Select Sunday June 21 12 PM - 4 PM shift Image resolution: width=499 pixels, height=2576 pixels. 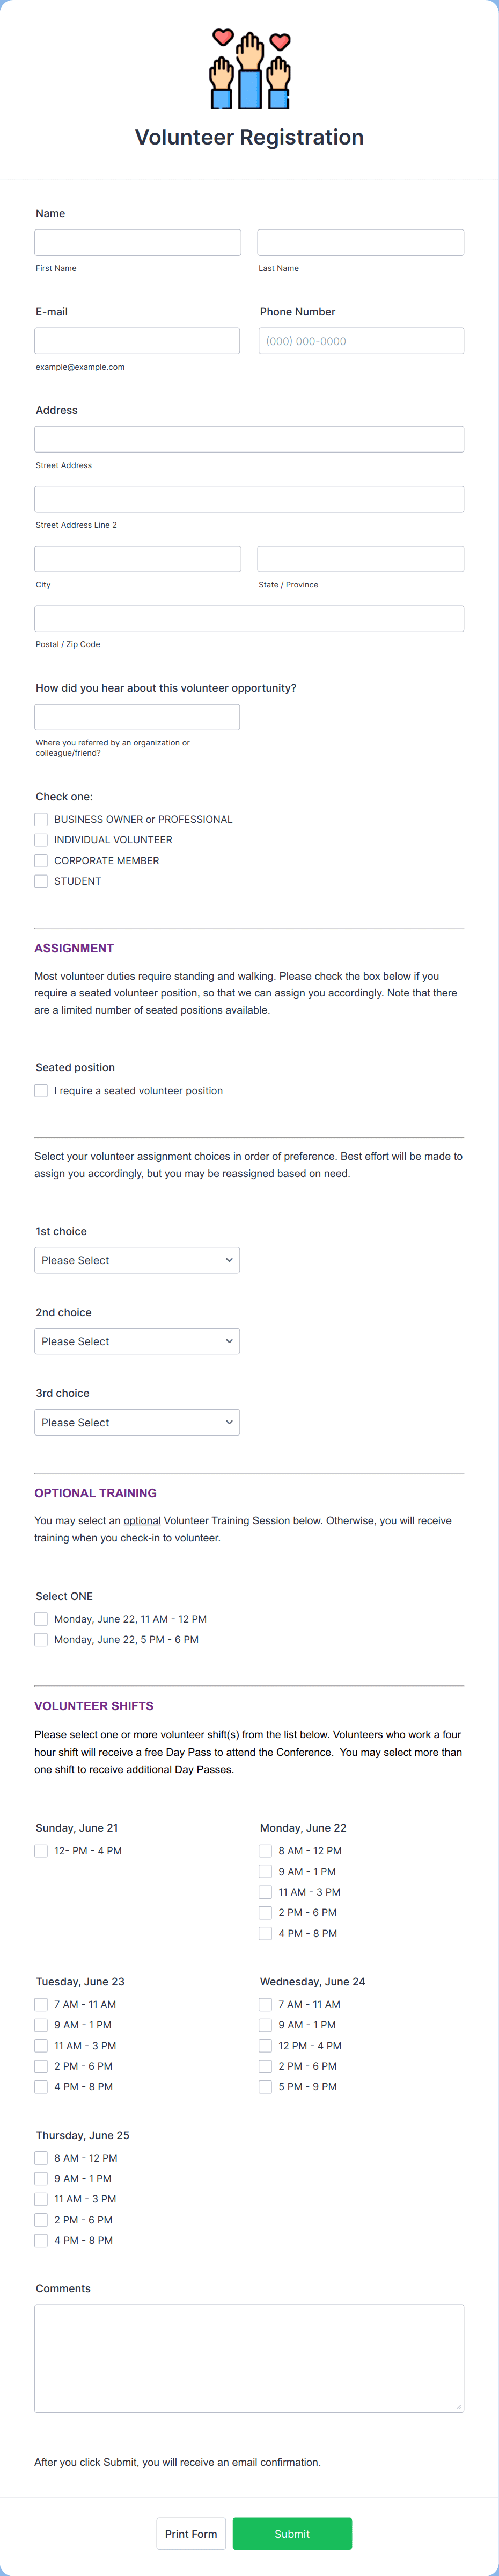click(x=41, y=1851)
